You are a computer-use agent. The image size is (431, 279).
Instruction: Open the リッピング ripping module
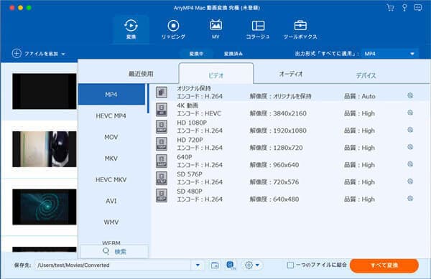173,29
